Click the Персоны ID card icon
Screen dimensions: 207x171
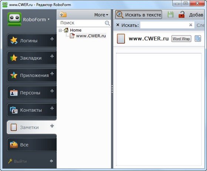(x=14, y=93)
